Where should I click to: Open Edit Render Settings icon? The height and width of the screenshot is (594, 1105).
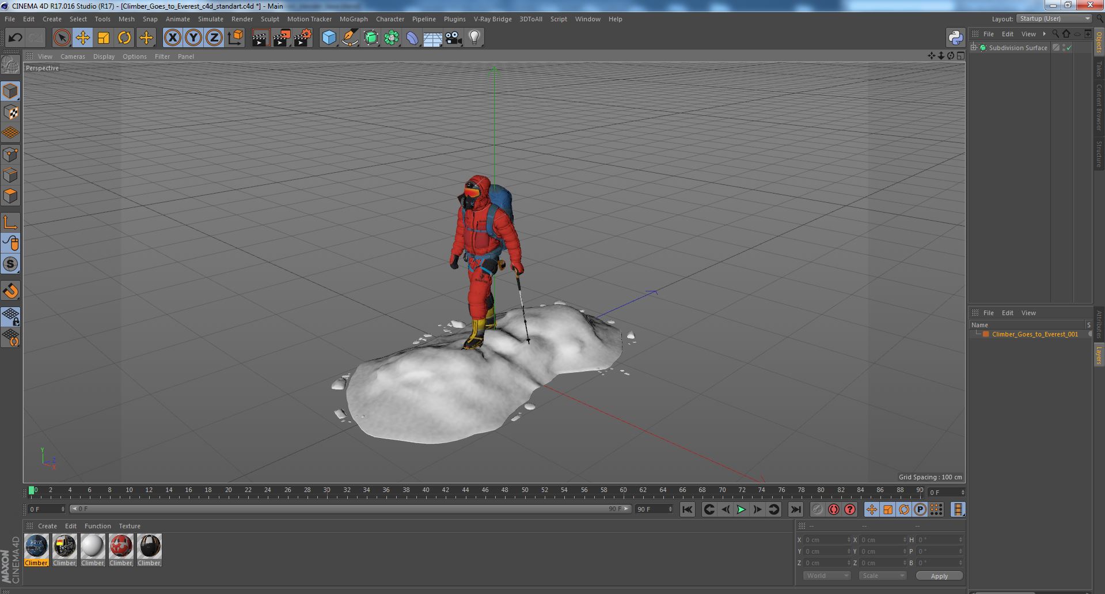pyautogui.click(x=303, y=38)
